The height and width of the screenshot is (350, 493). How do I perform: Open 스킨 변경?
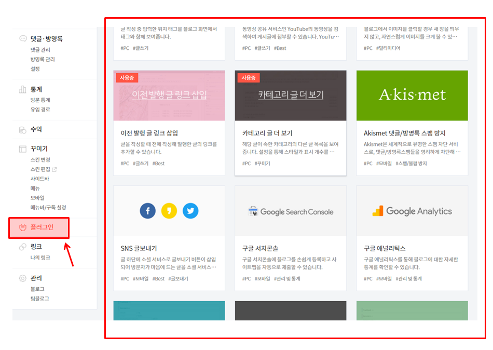(x=40, y=160)
